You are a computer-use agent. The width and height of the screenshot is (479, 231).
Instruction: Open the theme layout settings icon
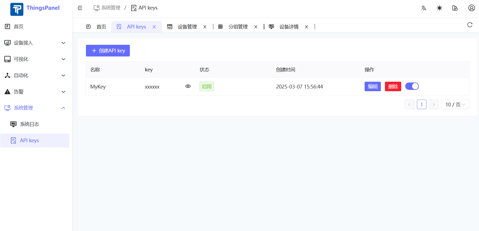[x=455, y=8]
